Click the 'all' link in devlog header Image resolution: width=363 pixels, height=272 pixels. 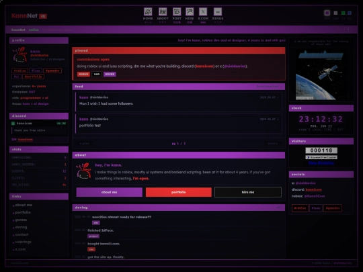(280, 208)
